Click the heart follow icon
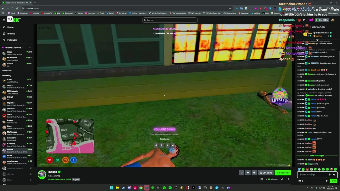340x191 pixels. tap(254, 173)
